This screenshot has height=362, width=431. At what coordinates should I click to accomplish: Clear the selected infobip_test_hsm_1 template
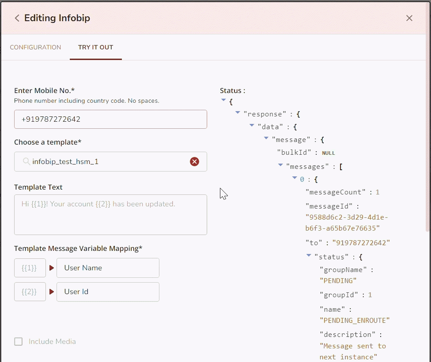[x=194, y=162]
